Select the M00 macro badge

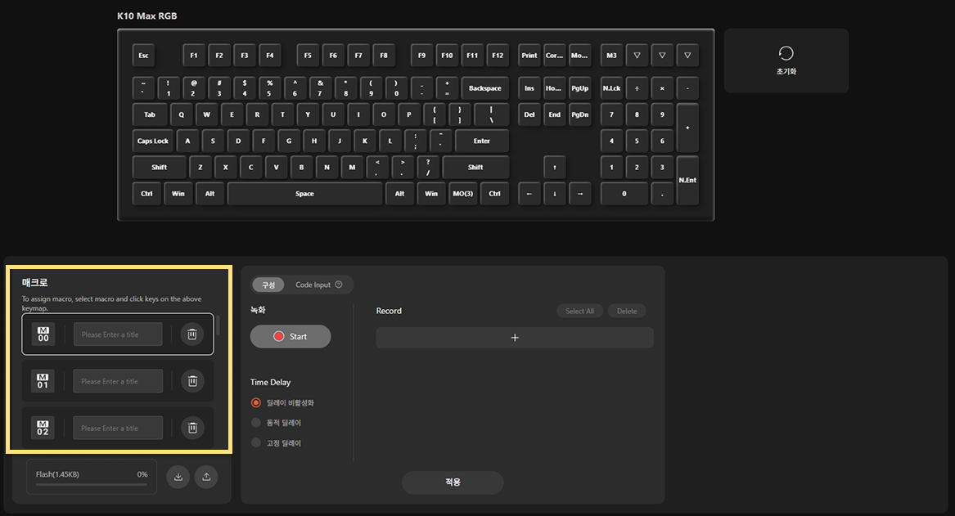43,334
